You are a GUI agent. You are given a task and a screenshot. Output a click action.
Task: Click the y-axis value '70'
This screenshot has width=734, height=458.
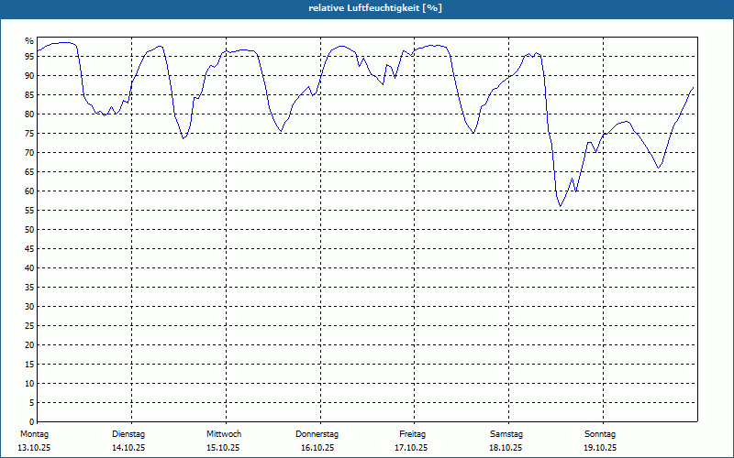(29, 153)
